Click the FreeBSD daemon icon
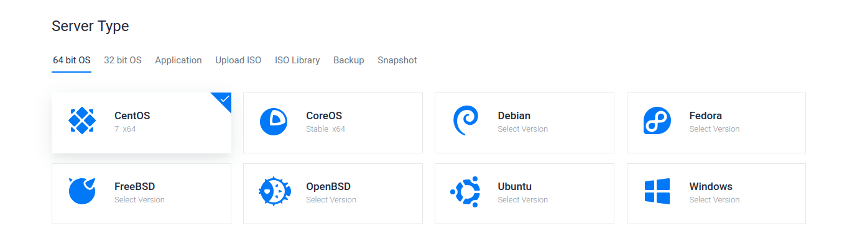This screenshot has height=249, width=865. (81, 191)
